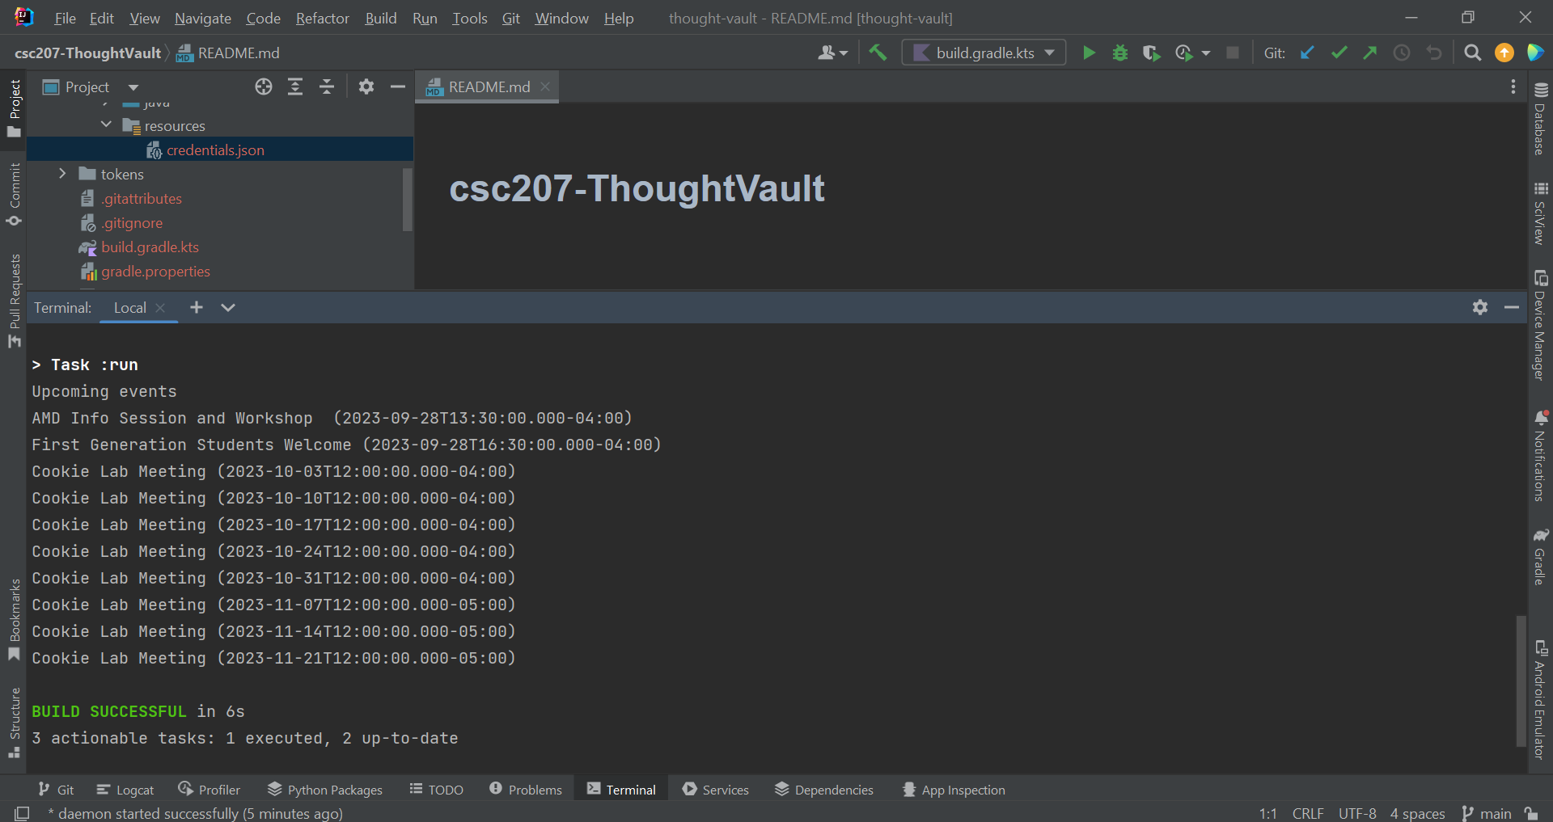Viewport: 1553px width, 822px height.
Task: Open Terminal session type dropdown arrow
Action: [228, 307]
